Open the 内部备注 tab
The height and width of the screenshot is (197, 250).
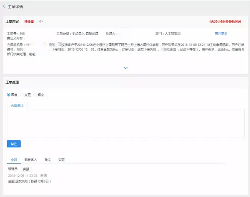coord(17,106)
